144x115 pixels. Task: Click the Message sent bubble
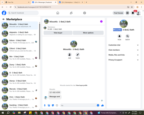coord(55,97)
